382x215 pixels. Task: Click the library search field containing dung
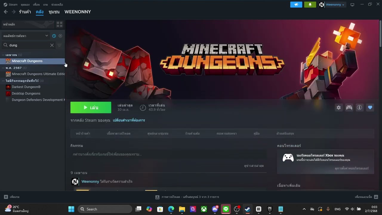29,45
